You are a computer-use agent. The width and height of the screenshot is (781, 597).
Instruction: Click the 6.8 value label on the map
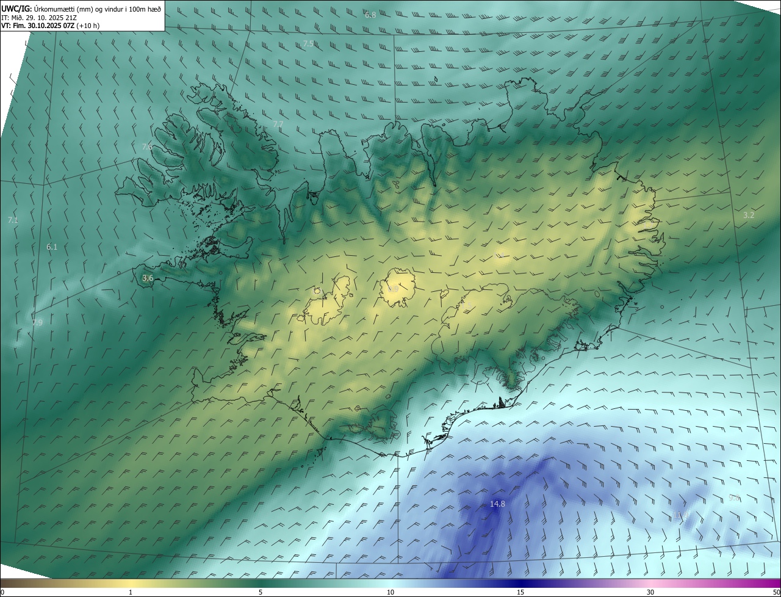pyautogui.click(x=370, y=15)
